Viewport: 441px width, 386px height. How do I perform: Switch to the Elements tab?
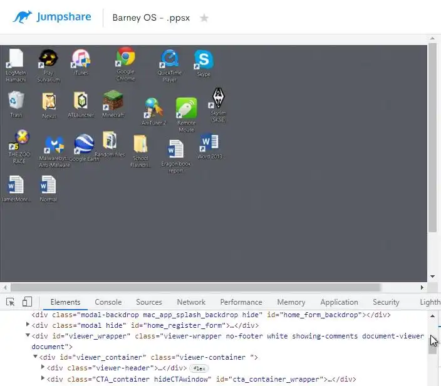coord(65,302)
